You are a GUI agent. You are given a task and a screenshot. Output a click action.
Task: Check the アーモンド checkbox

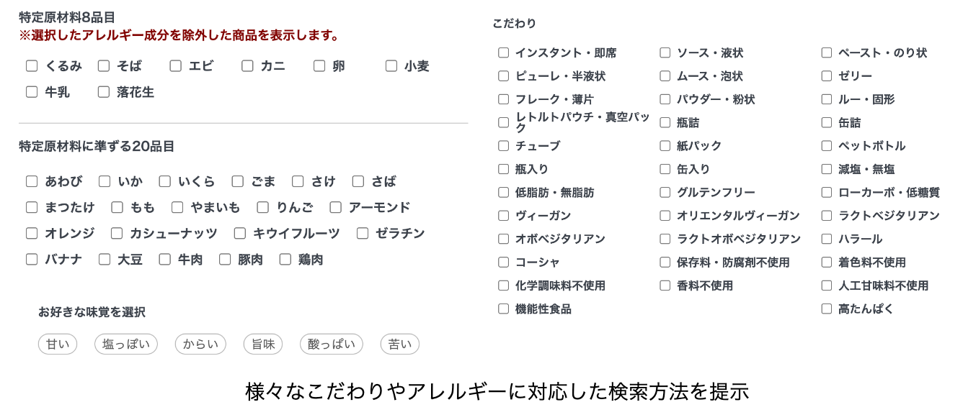336,208
